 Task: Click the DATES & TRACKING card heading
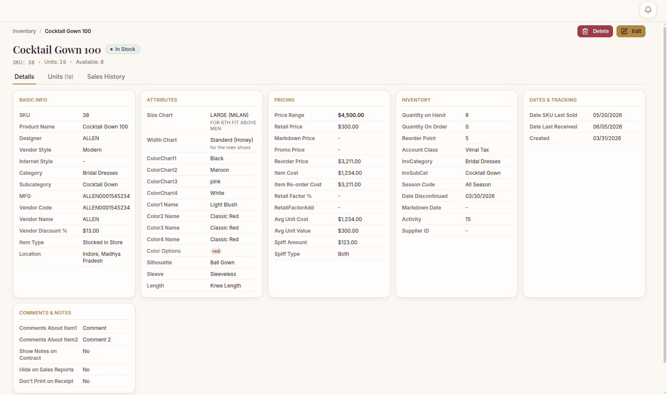point(553,100)
